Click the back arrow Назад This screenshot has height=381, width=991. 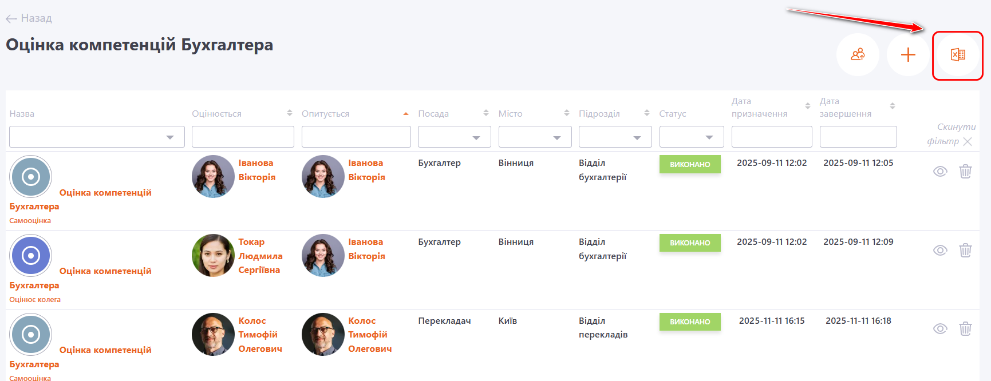29,18
